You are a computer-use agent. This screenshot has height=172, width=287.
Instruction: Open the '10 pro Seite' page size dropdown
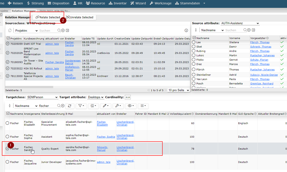click(x=179, y=90)
